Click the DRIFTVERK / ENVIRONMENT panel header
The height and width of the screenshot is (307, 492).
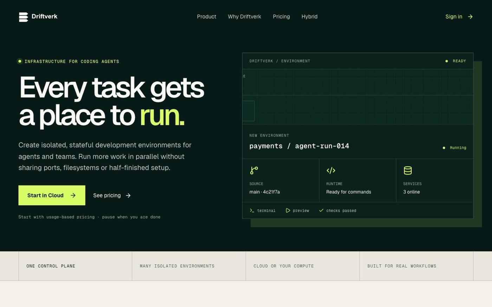coord(280,61)
